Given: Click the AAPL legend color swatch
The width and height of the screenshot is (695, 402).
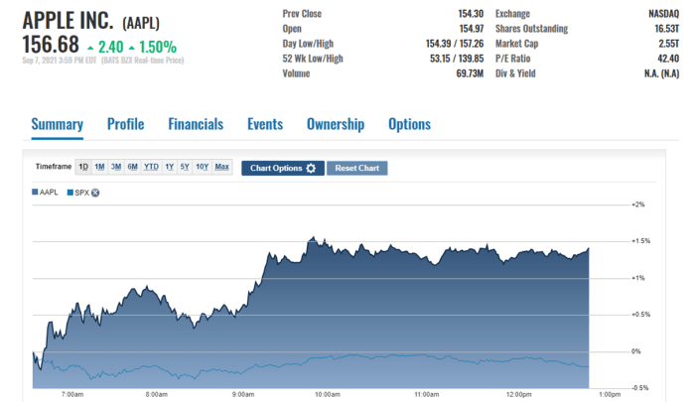Looking at the screenshot, I should pyautogui.click(x=35, y=192).
